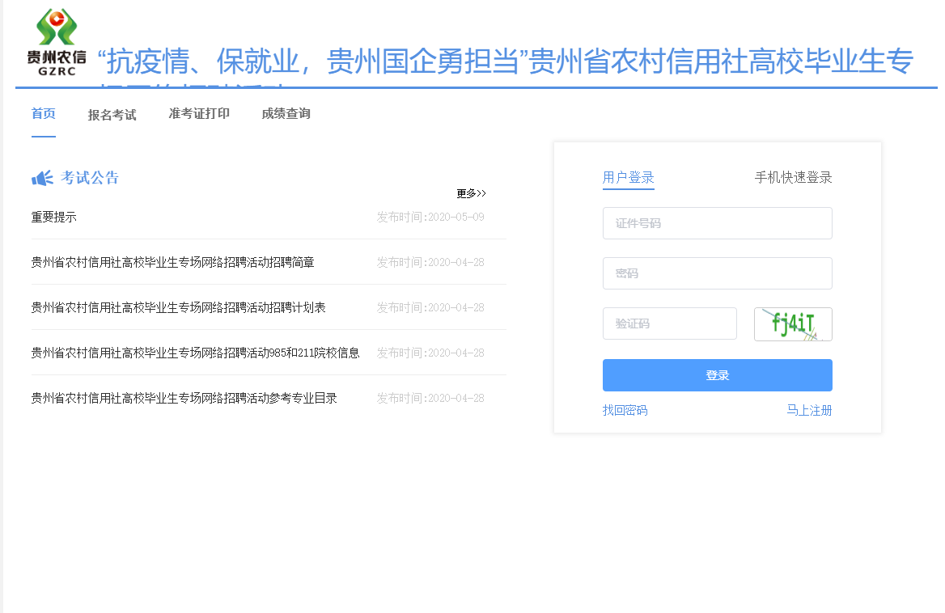945x613 pixels.
Task: Open the 找回密码 link
Action: tap(625, 410)
